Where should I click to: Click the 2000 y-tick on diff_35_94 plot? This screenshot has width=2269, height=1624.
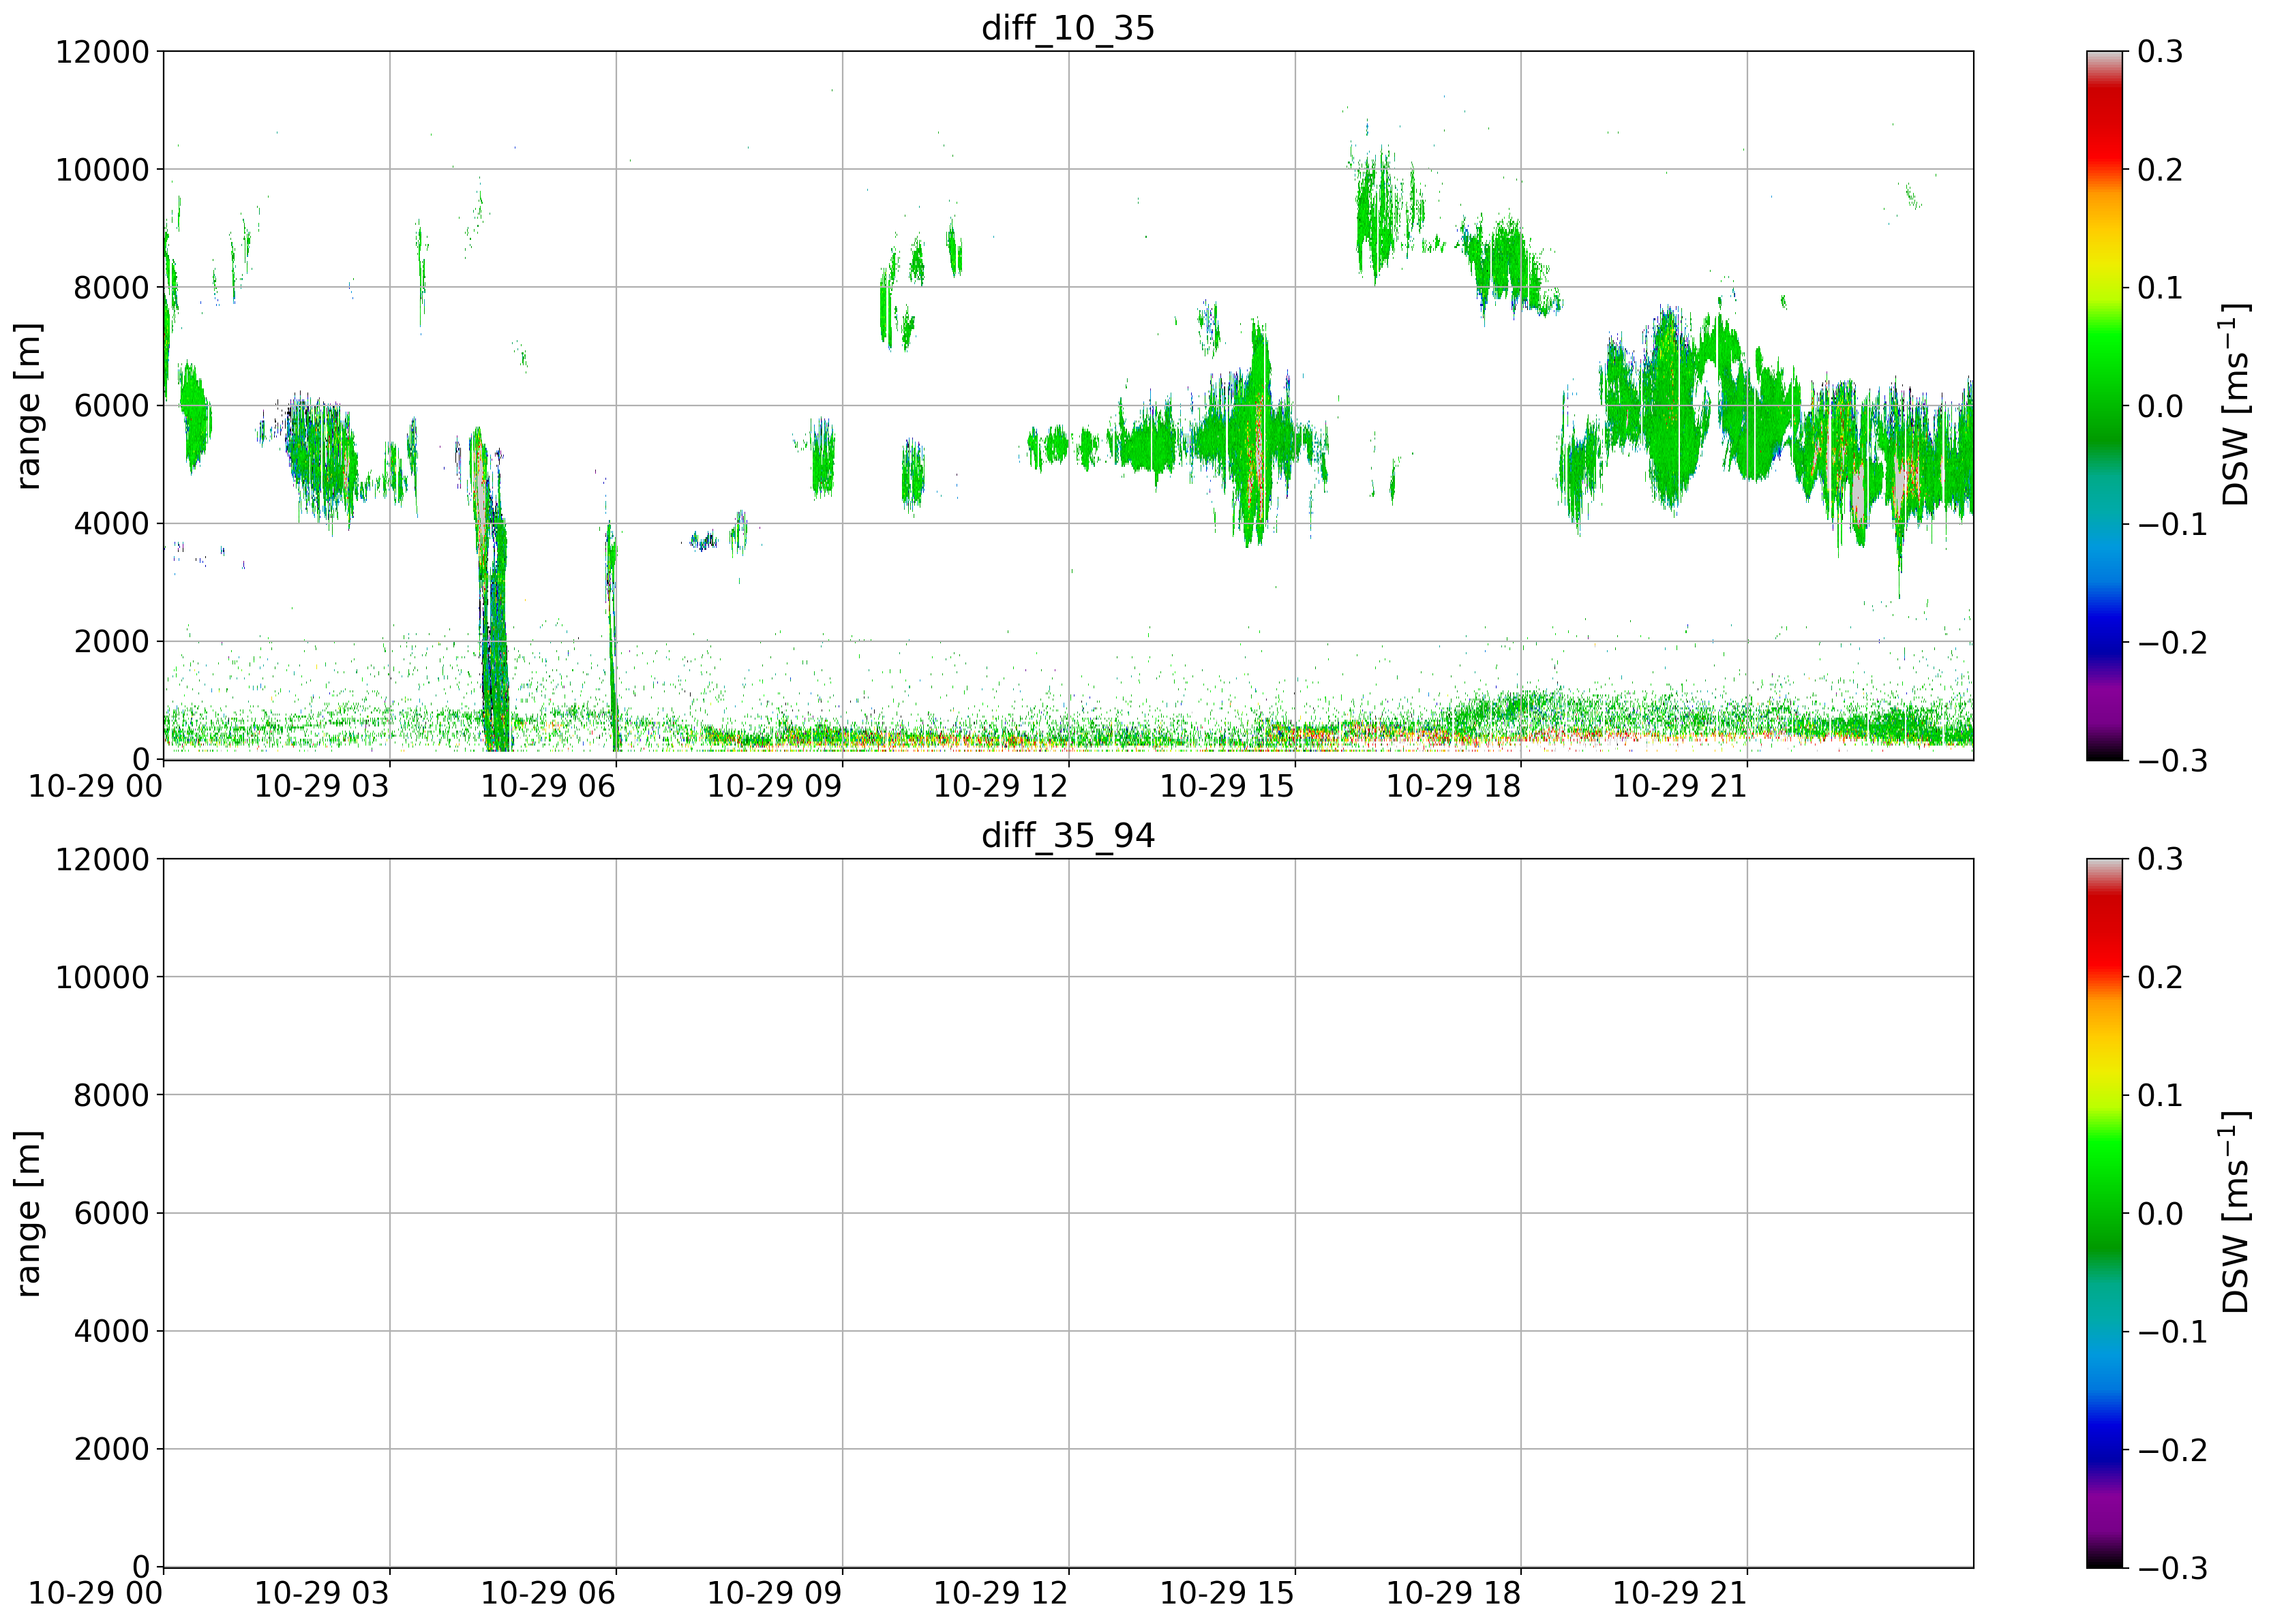click(x=111, y=1449)
